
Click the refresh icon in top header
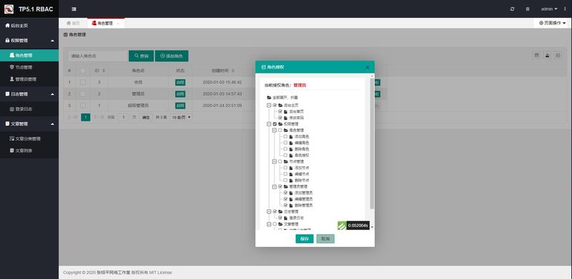point(512,9)
